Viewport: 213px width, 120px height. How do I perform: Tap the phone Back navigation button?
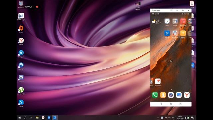coord(161,104)
